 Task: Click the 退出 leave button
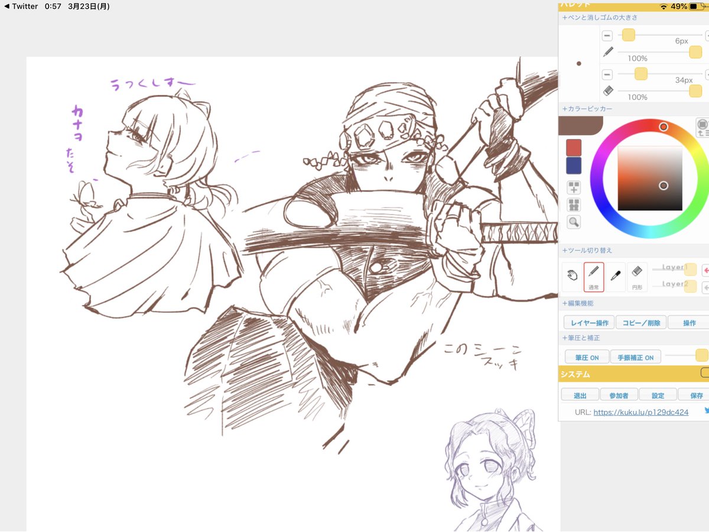[x=580, y=395]
